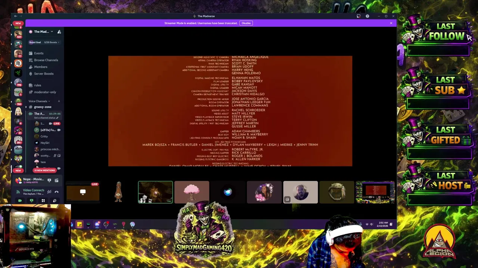
Task: Select the bald bearded man participant tile
Action: coord(300,192)
